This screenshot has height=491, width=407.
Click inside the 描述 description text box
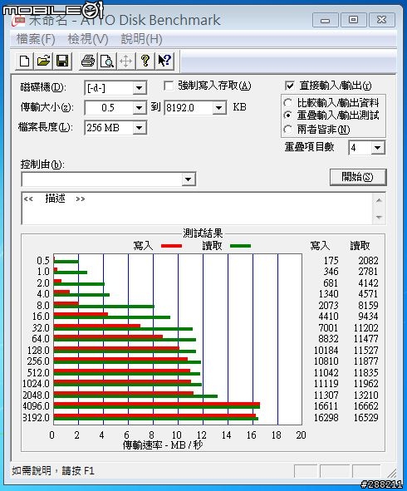(197, 209)
